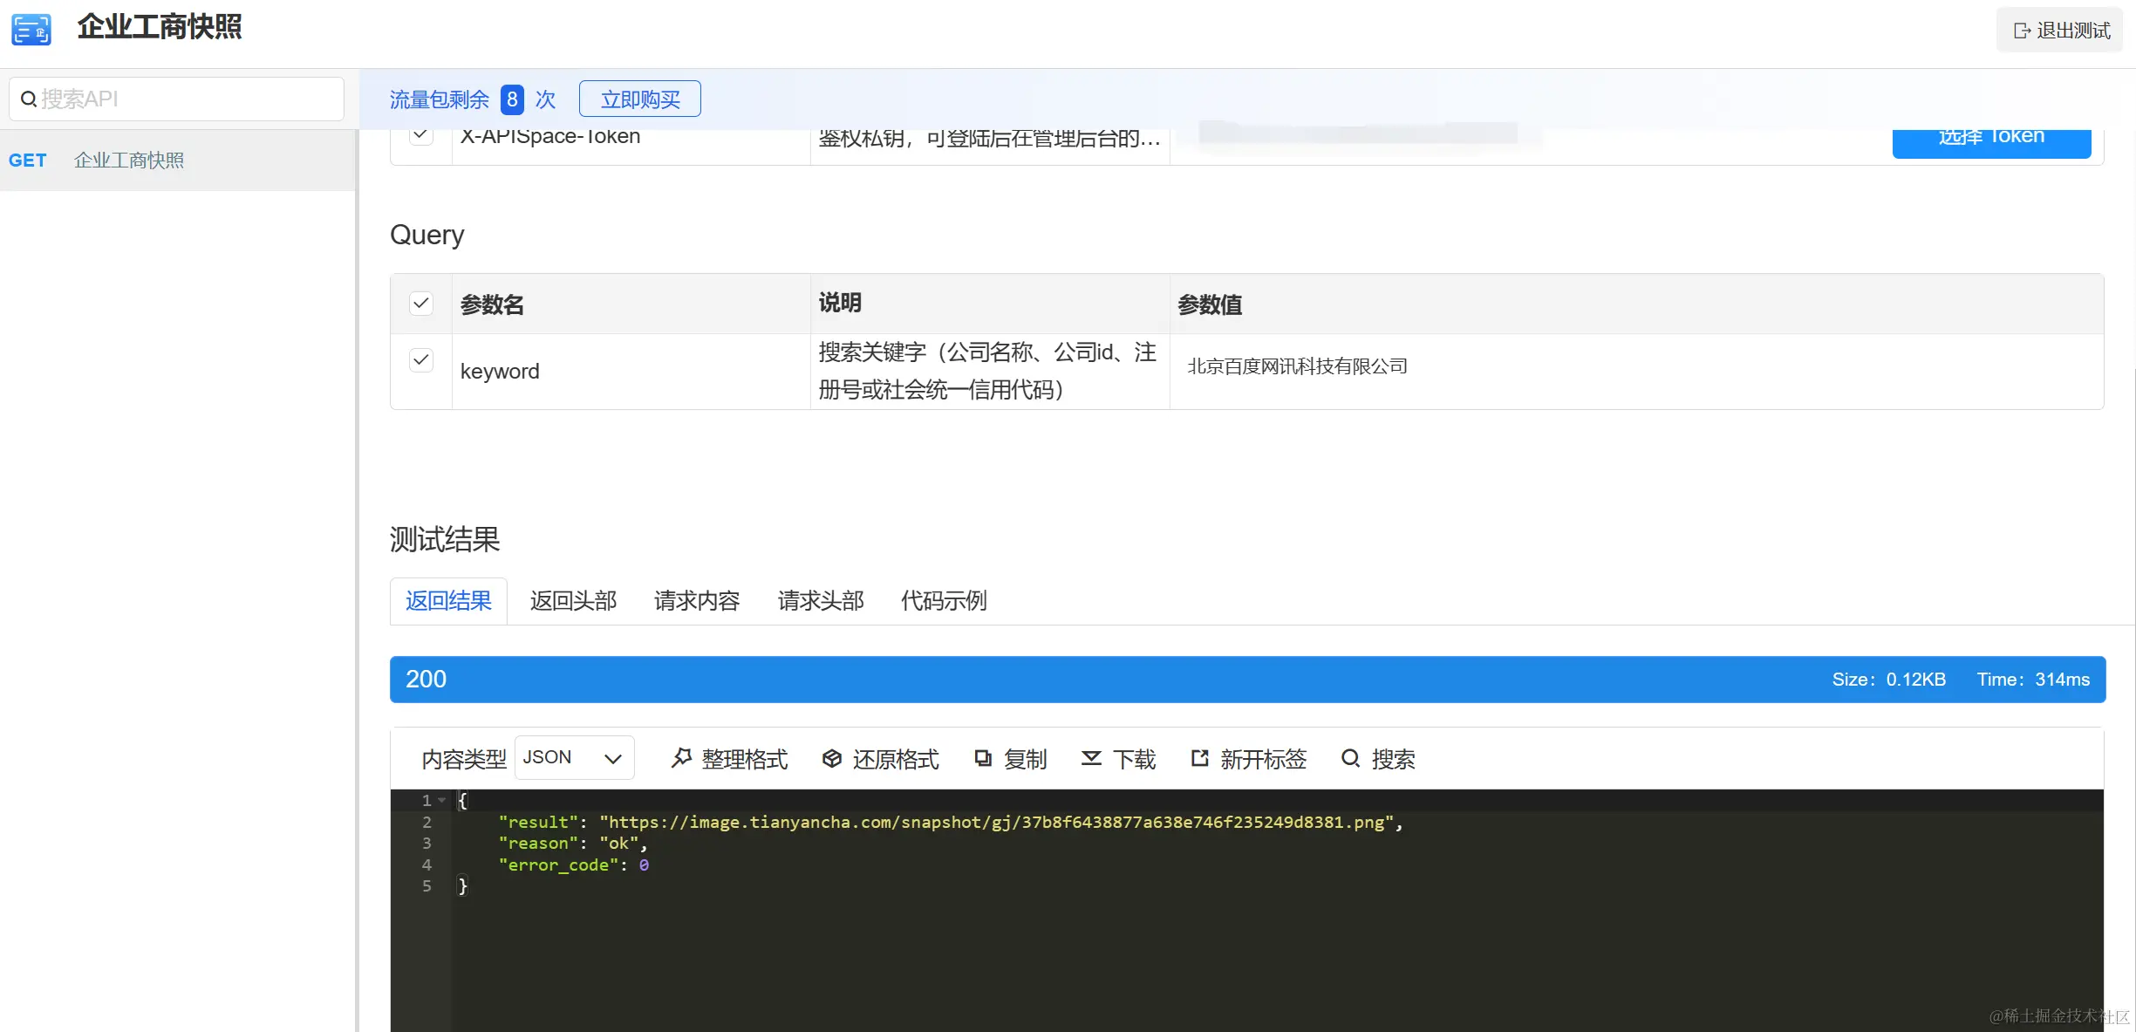Screen dimensions: 2136x1032
Task: Select the GET 企业工商快照 sidebar item
Action: pyautogui.click(x=129, y=161)
